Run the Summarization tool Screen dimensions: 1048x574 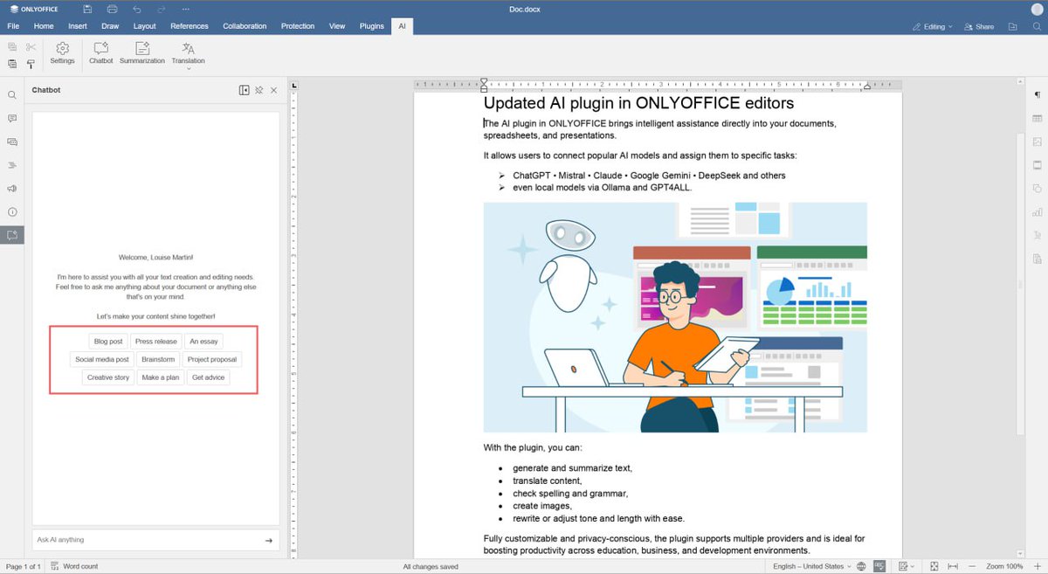click(x=142, y=53)
